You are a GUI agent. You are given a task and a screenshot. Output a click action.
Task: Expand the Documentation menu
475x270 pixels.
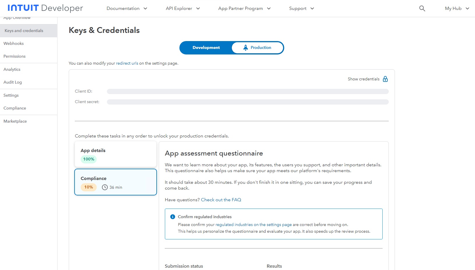point(127,8)
